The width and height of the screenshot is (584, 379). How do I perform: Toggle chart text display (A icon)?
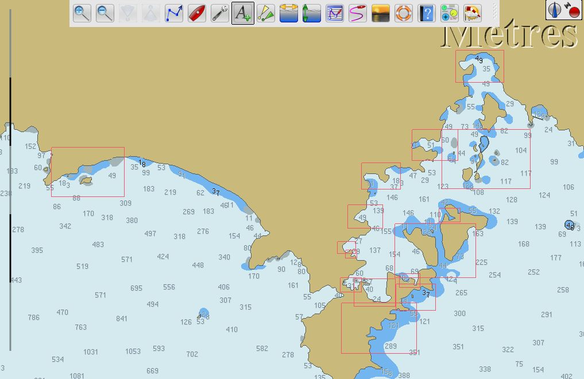tap(243, 13)
